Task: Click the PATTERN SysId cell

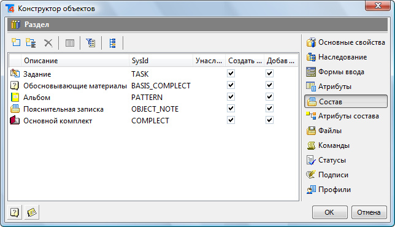Action: (x=147, y=98)
